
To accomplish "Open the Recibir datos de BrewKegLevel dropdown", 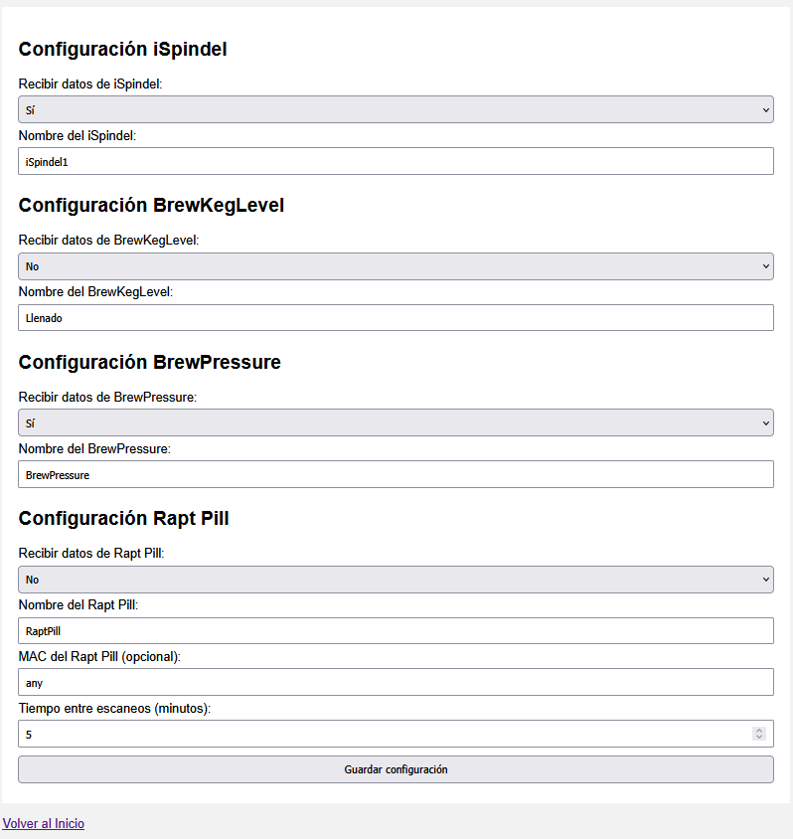I will point(396,266).
